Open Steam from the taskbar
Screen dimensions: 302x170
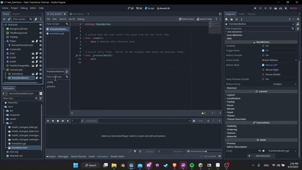point(166,165)
